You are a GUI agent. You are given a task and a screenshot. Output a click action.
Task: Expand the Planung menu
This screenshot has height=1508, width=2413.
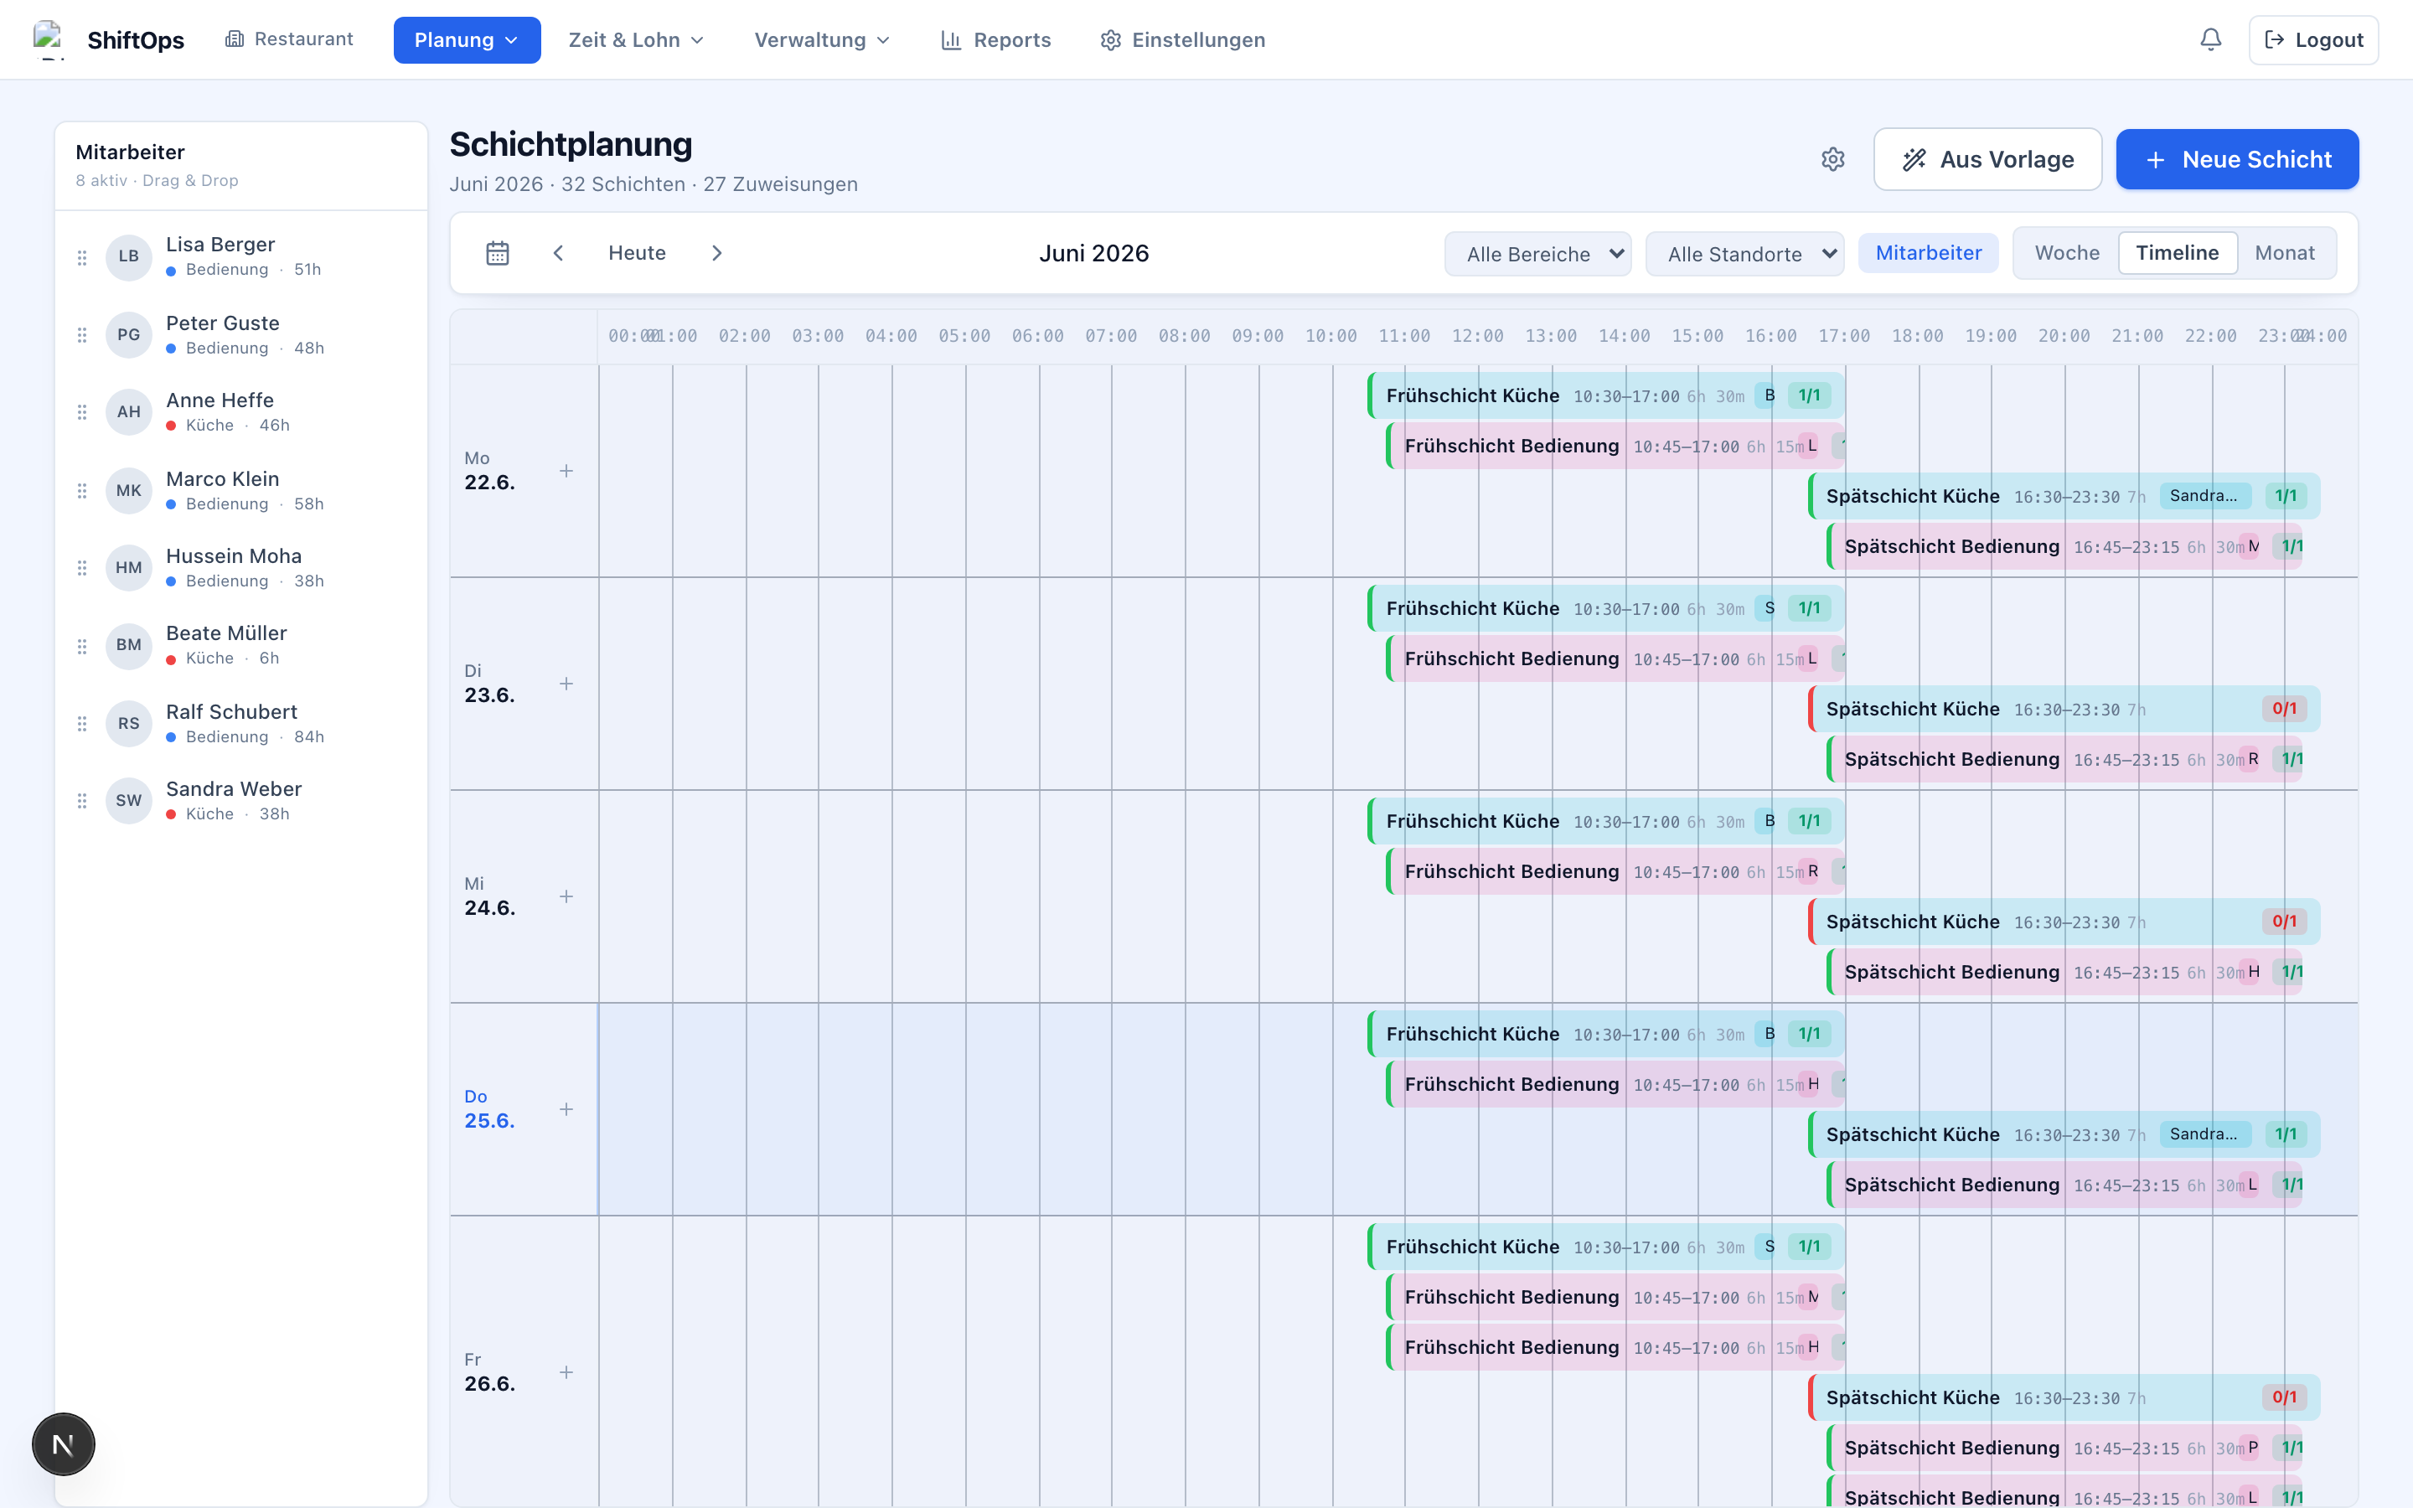467,40
